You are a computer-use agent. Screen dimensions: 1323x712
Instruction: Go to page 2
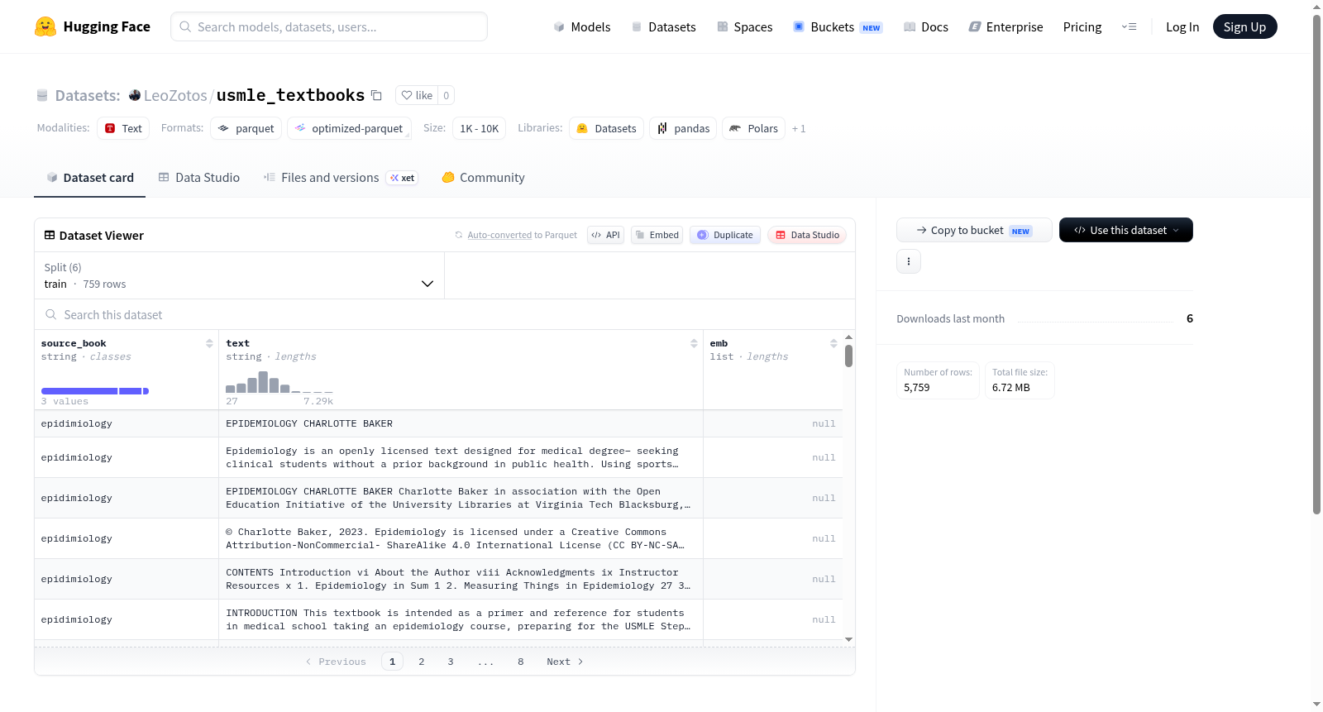[422, 662]
